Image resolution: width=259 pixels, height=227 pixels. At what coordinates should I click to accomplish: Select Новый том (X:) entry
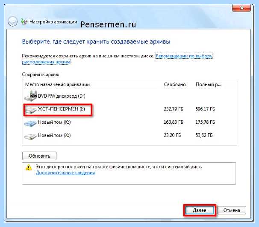(x=54, y=135)
